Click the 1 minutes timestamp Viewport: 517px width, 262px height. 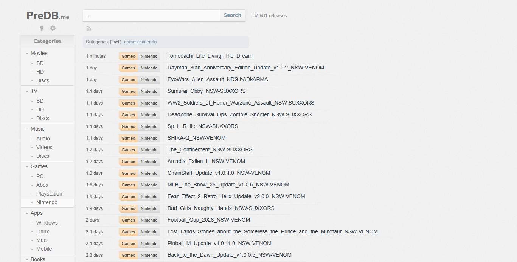tap(96, 56)
